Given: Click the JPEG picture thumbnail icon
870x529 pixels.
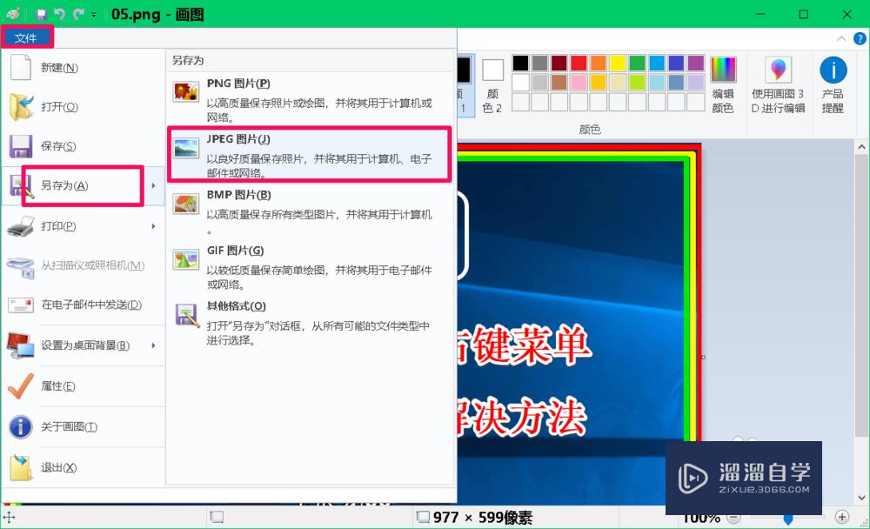Looking at the screenshot, I should (x=186, y=148).
